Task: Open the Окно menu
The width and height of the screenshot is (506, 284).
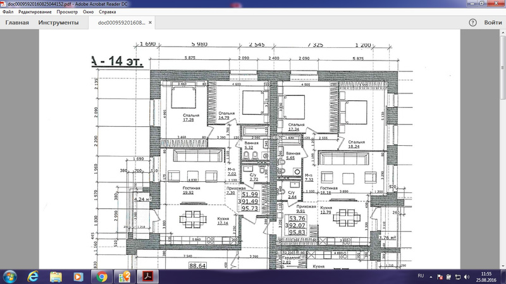Action: 88,12
